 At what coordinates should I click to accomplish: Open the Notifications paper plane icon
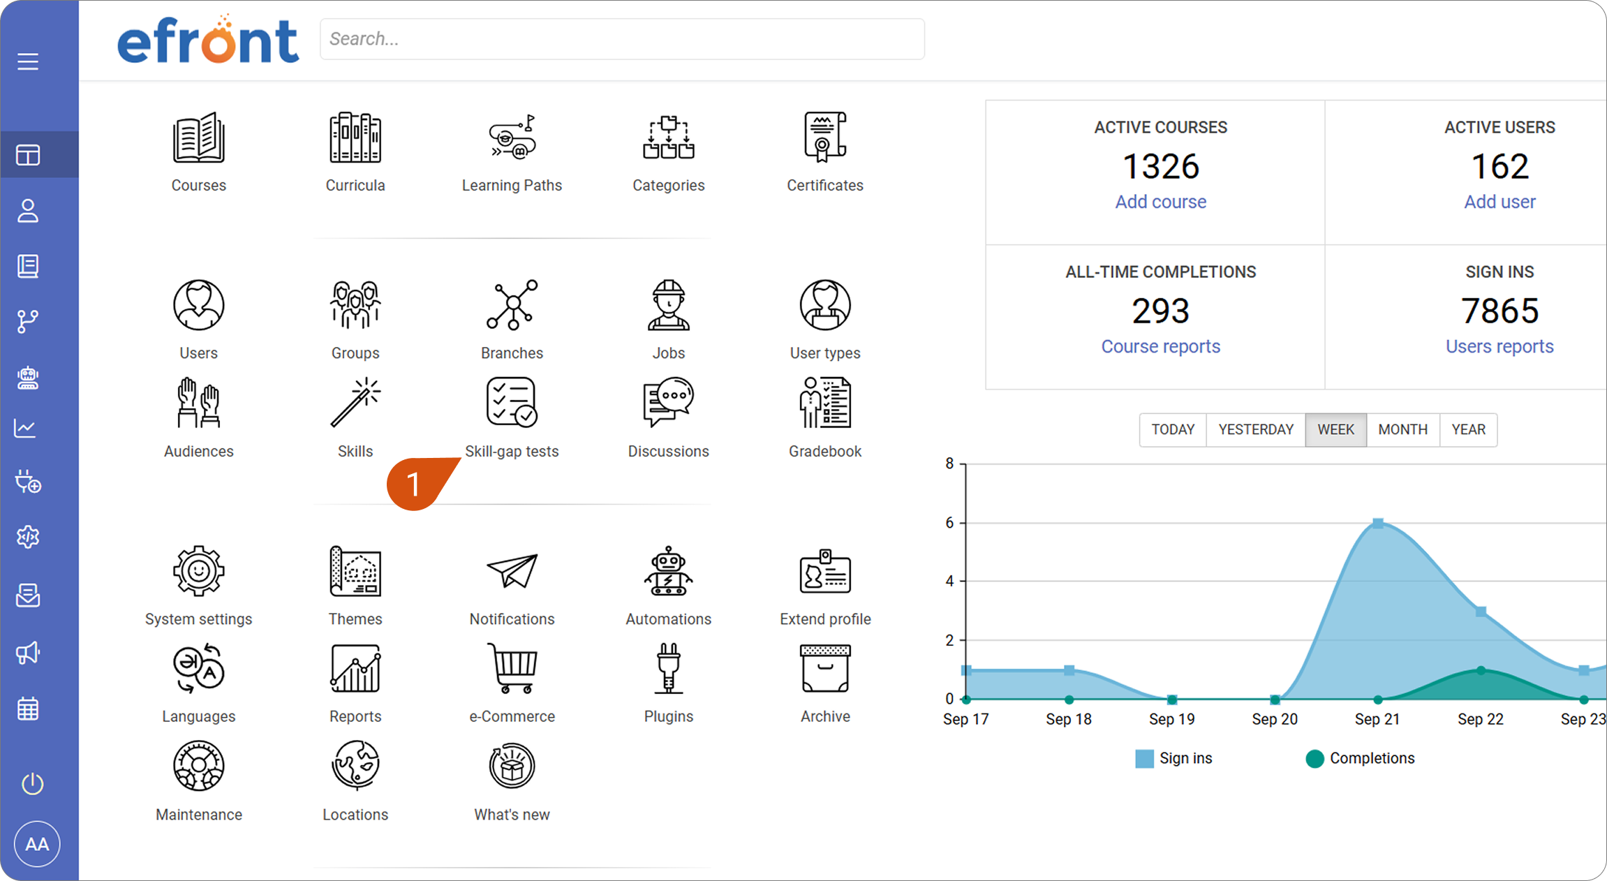[512, 571]
